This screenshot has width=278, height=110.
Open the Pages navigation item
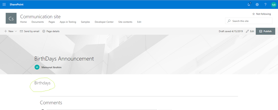tap(52, 22)
